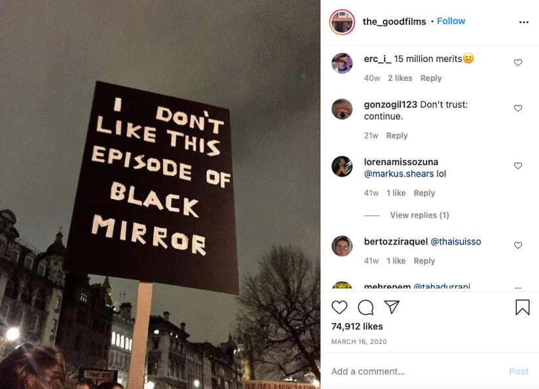Expand View replies (1) under lorenamissozuna
The image size is (539, 389).
point(419,215)
